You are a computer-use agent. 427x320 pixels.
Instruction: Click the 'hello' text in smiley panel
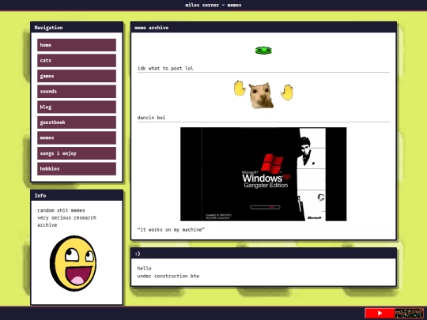[145, 269]
